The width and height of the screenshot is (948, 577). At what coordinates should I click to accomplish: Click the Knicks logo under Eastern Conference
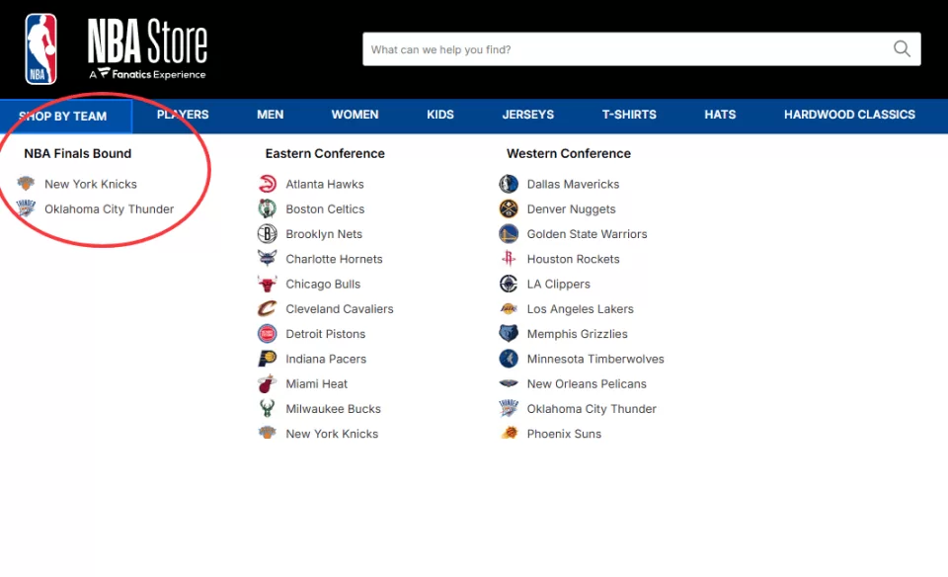tap(268, 434)
